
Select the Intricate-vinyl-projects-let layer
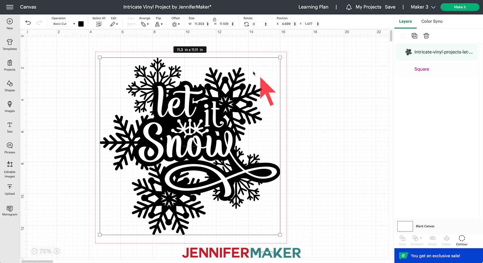pyautogui.click(x=437, y=52)
